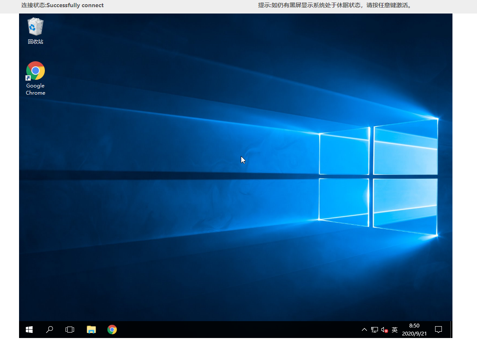477x349 pixels.
Task: Click the 提示 hint about the sleep state
Action: [335, 5]
